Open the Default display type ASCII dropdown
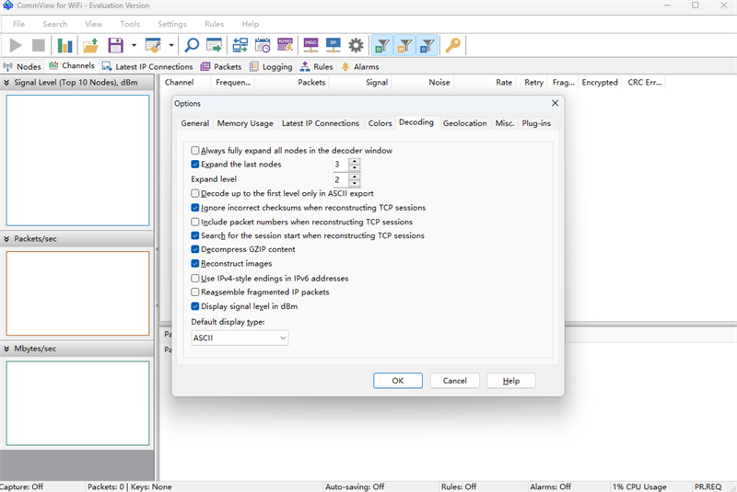 click(x=240, y=338)
